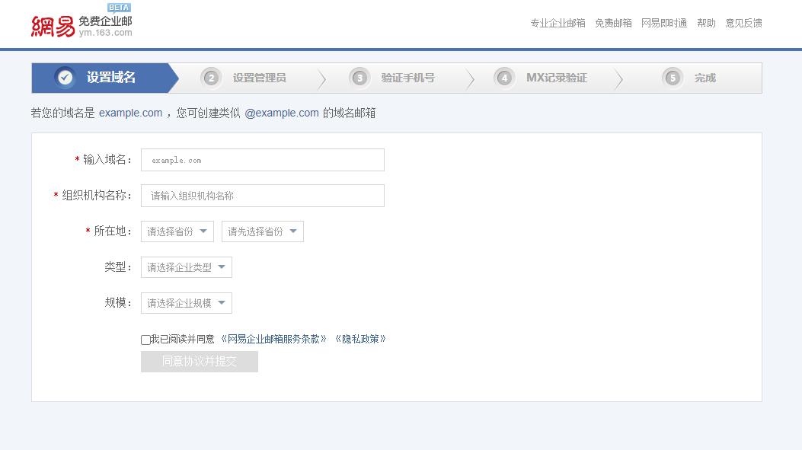Click the 组织机构名称 input field

[x=263, y=196]
